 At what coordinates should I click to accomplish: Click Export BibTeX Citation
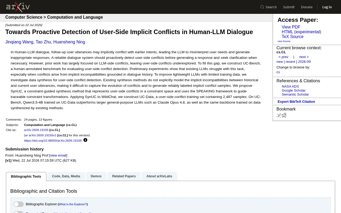point(296,102)
